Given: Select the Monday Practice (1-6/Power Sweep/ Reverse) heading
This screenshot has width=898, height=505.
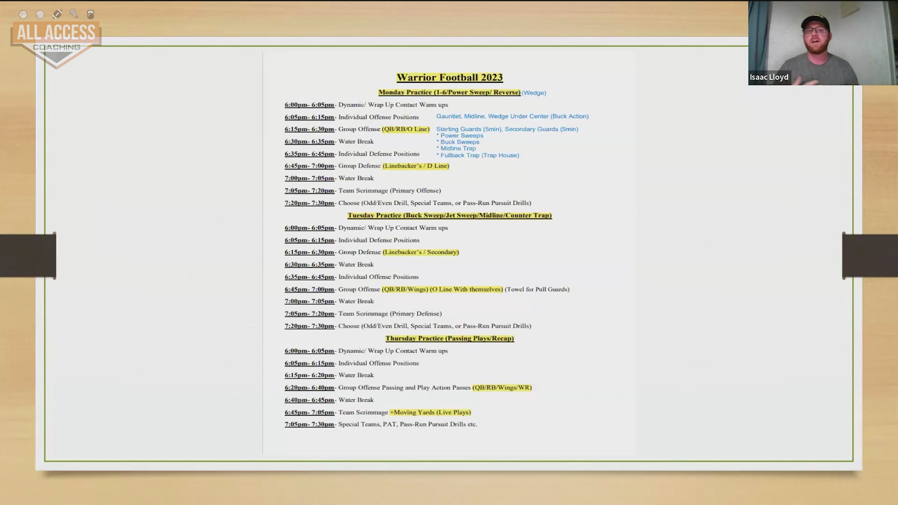Looking at the screenshot, I should pos(449,93).
